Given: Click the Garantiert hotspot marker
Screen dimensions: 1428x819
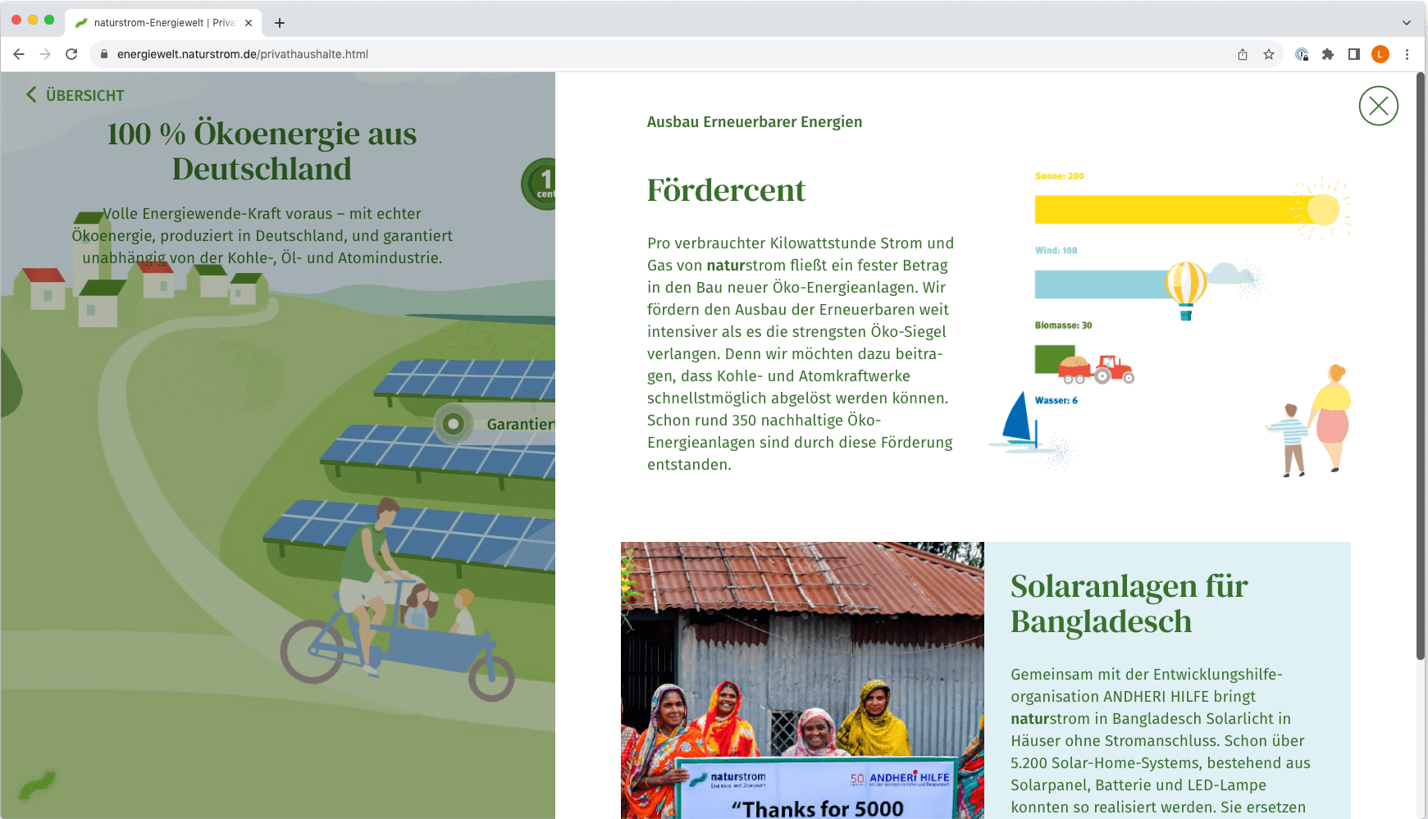Looking at the screenshot, I should point(453,424).
